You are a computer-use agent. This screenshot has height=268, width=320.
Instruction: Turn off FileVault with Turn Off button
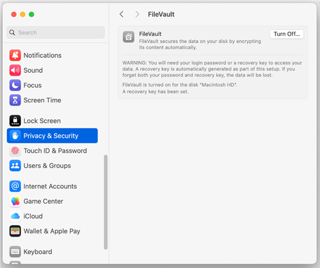(286, 34)
